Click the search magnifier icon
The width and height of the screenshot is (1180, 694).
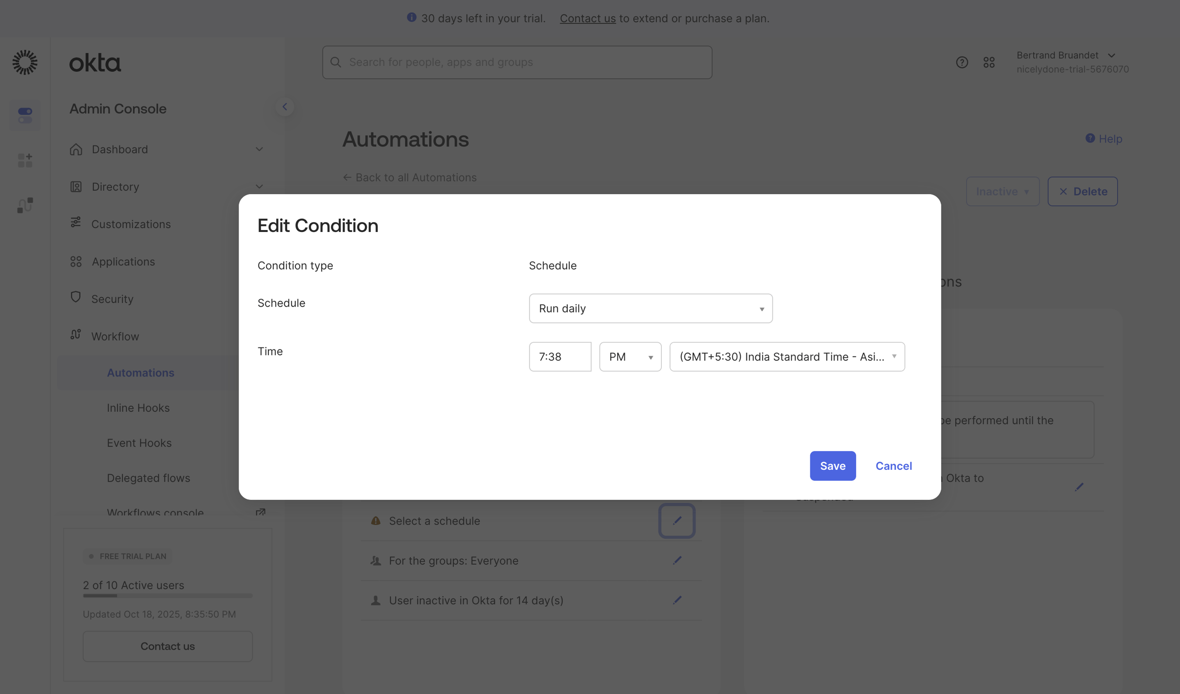click(336, 62)
